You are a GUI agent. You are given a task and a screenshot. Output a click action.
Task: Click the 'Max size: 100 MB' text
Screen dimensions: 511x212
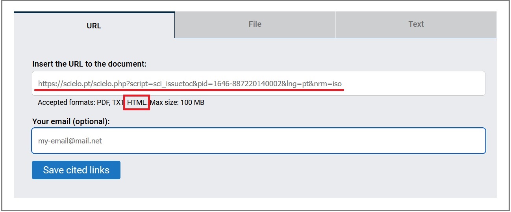[x=177, y=102]
